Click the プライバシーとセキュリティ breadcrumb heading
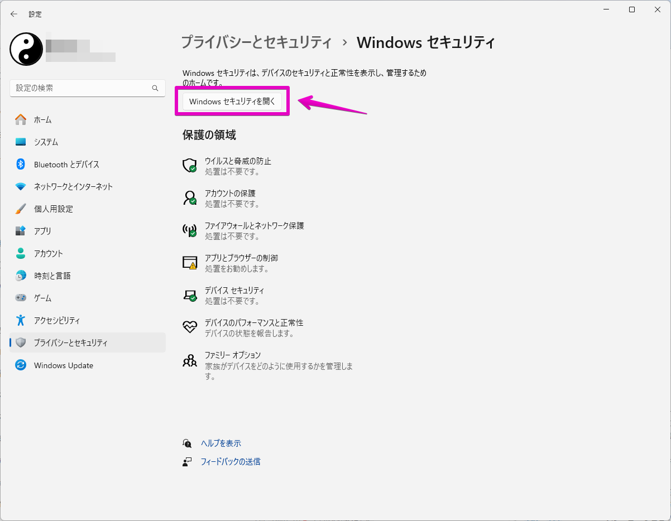This screenshot has height=521, width=671. click(x=257, y=42)
